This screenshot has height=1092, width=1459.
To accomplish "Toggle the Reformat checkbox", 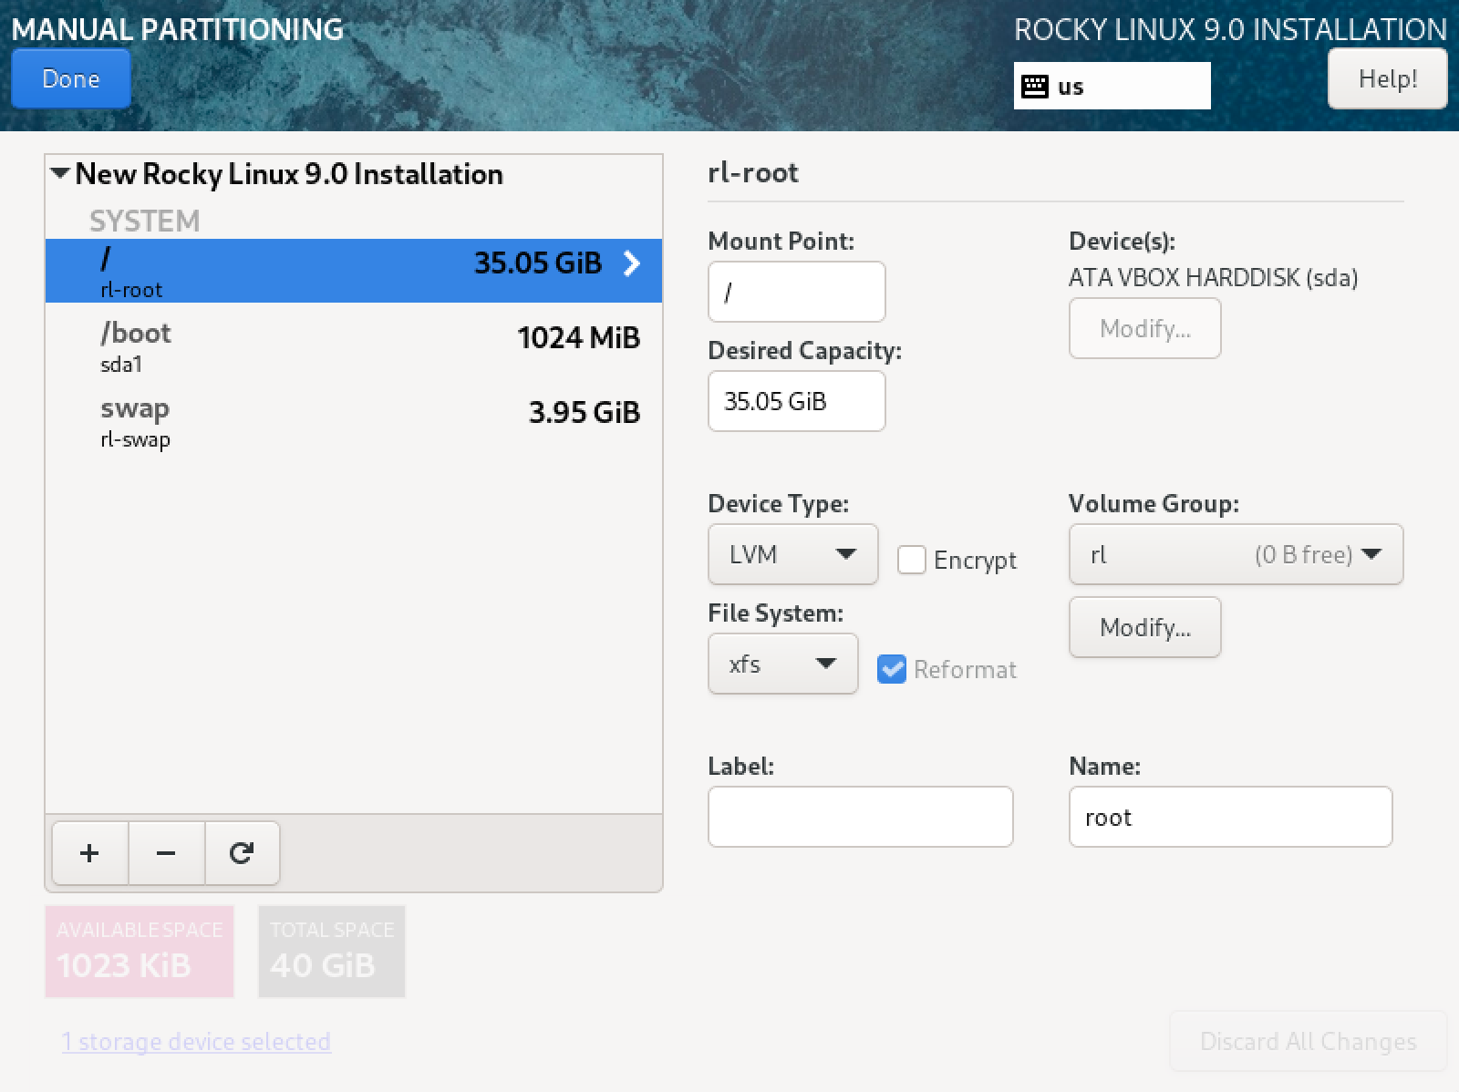I will coord(892,669).
